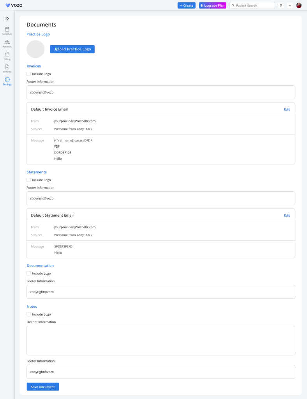Click the Upgrade Plan button
This screenshot has height=399, width=307.
point(212,5)
